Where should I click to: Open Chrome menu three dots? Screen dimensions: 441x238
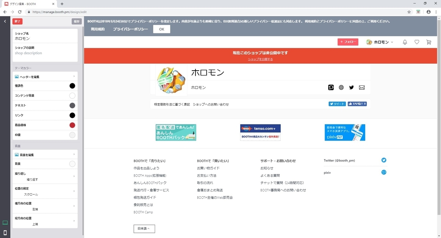[436, 12]
